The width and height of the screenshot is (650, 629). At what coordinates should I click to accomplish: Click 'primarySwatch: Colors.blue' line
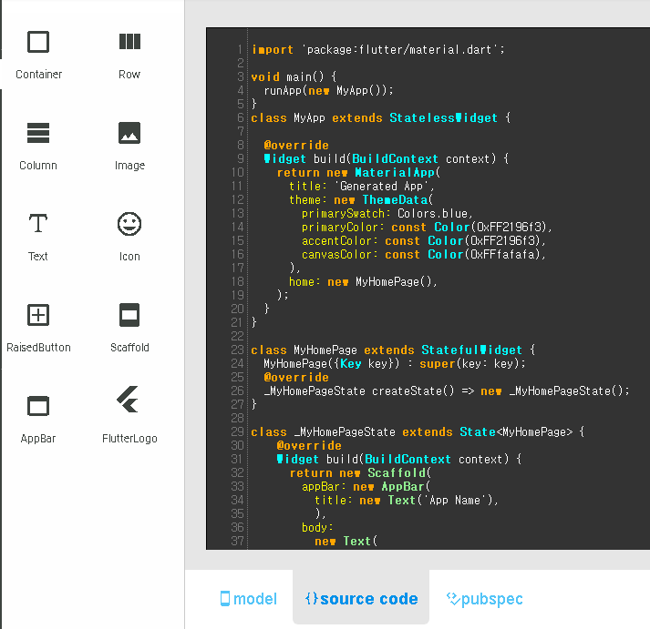(x=387, y=214)
